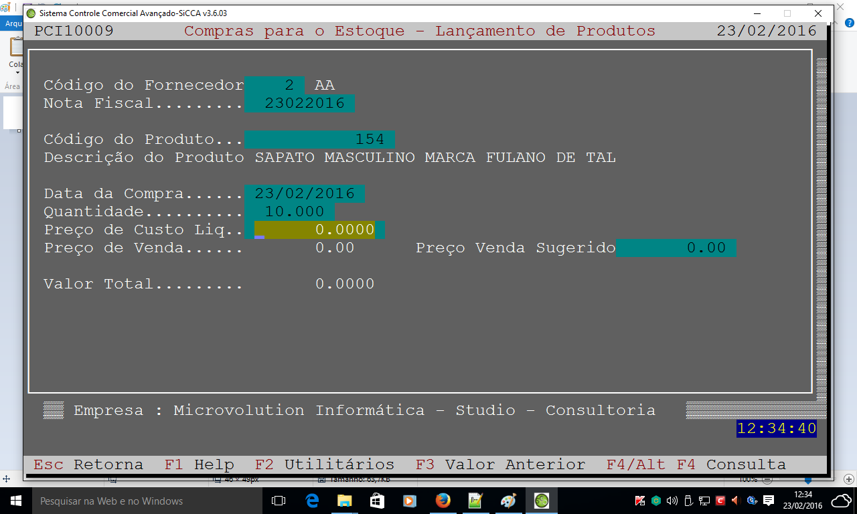Close the SiCCA window
Screen dimensions: 857x514
(818, 13)
